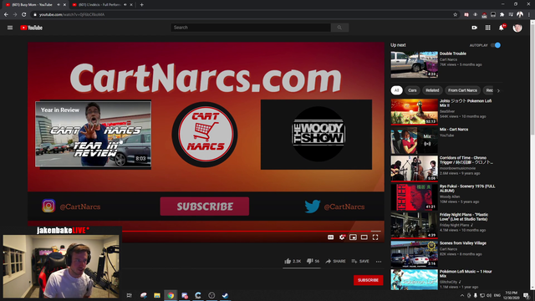Bookmark this page with the star icon
Viewport: 535px width, 301px height.
(455, 15)
